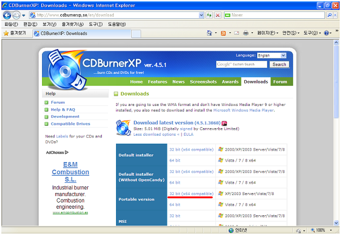Screen dimensions: 341x235
Task: Open a new blank tab
Action: 136,34
